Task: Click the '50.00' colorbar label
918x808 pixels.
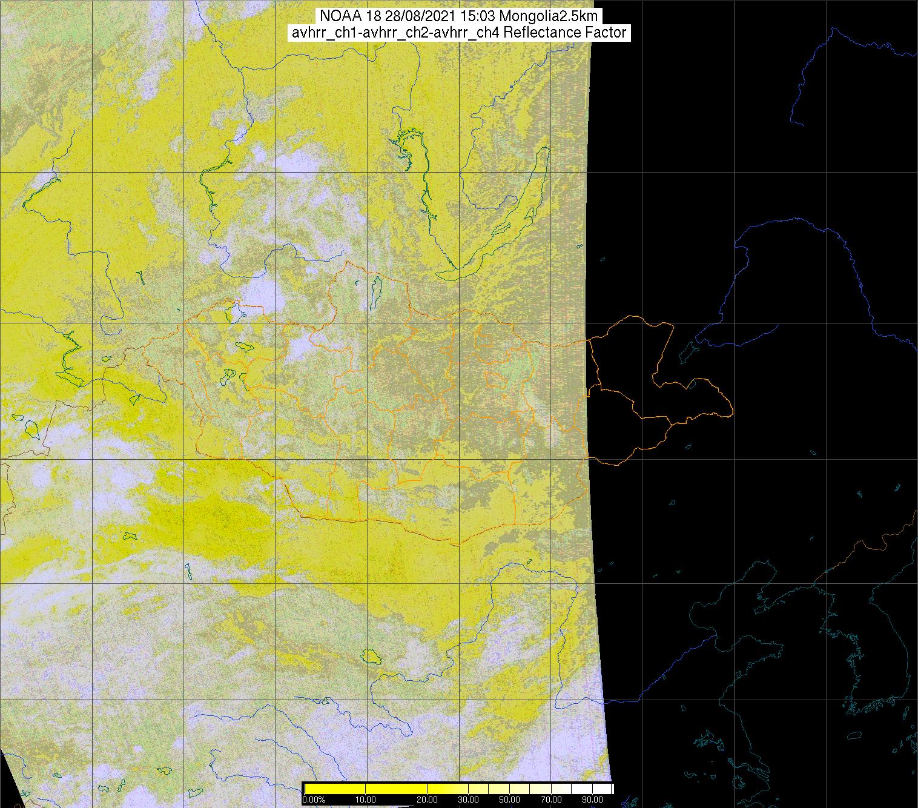Action: click(x=510, y=800)
